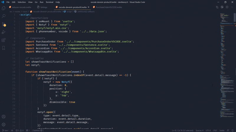This screenshot has width=236, height=132.
Task: Click the tools count indicator in status bar
Action: click(27, 131)
